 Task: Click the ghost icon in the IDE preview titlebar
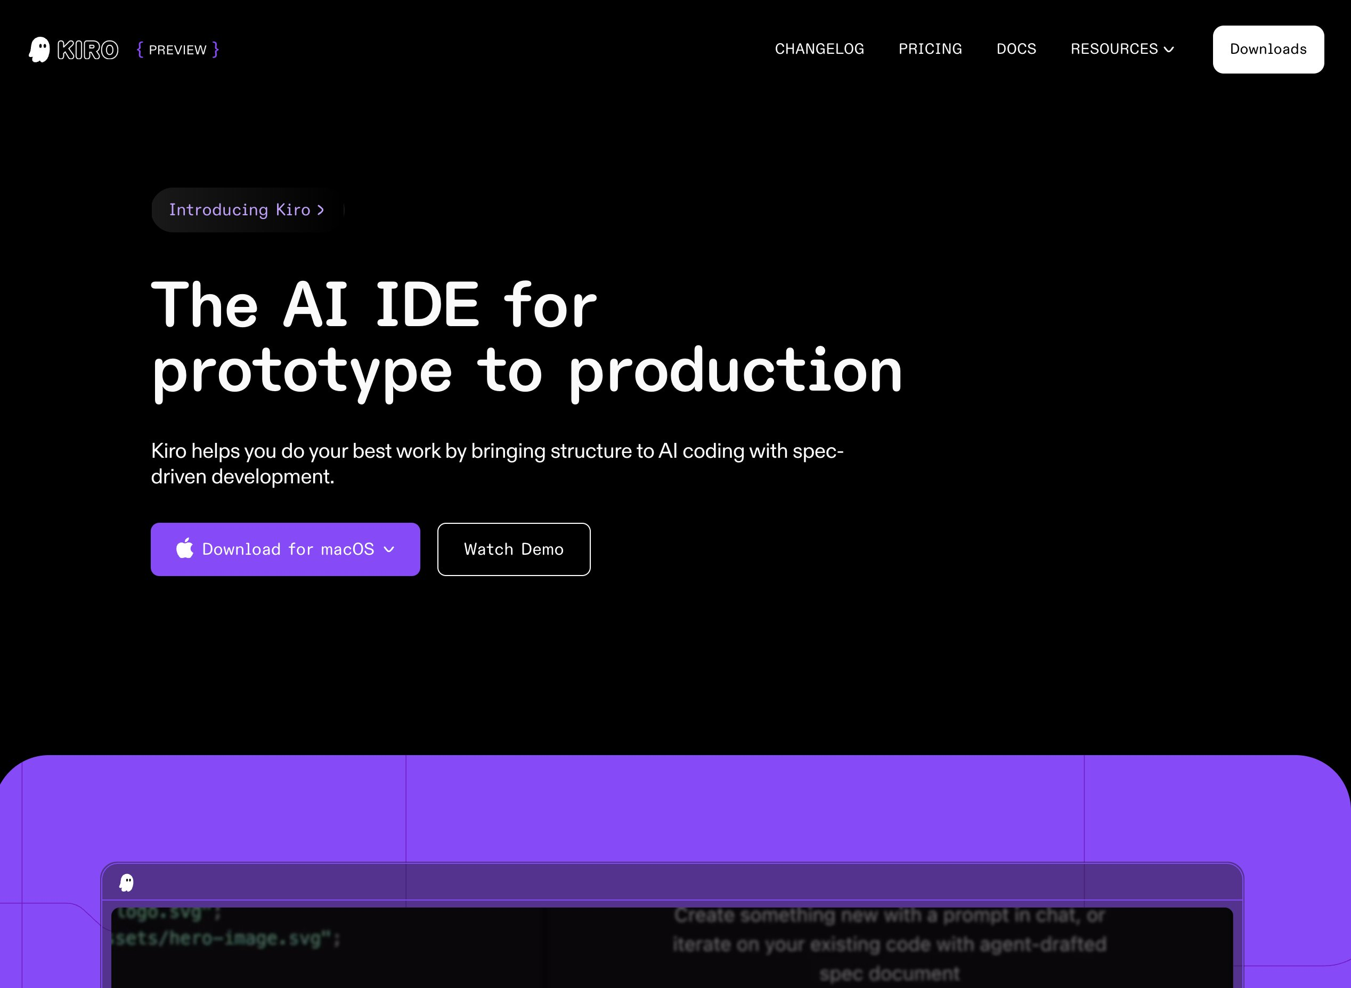[x=127, y=882]
